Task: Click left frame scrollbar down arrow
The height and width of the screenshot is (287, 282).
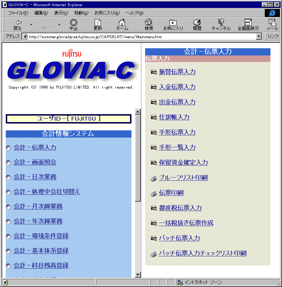Action: (138, 274)
